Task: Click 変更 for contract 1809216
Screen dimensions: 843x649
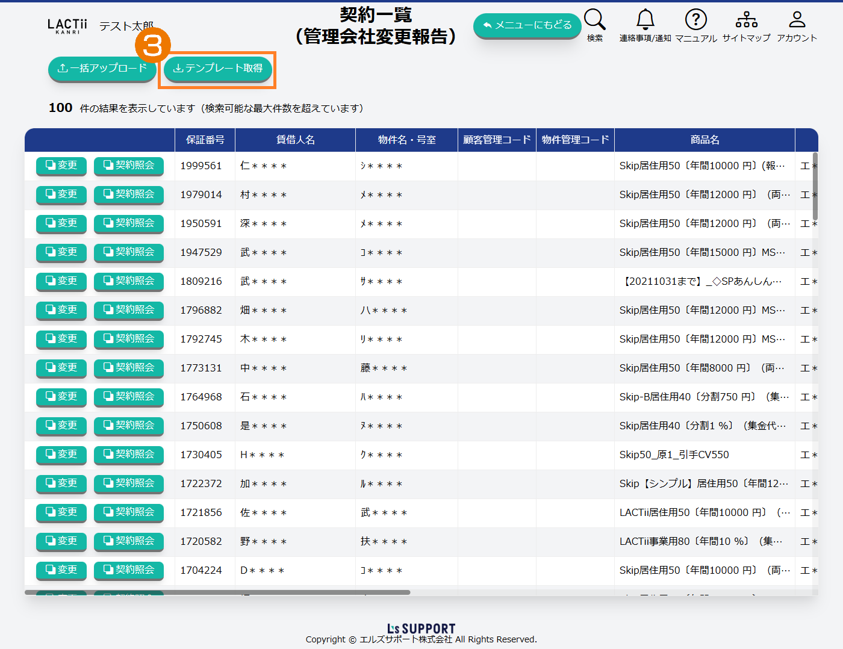Action: 61,281
